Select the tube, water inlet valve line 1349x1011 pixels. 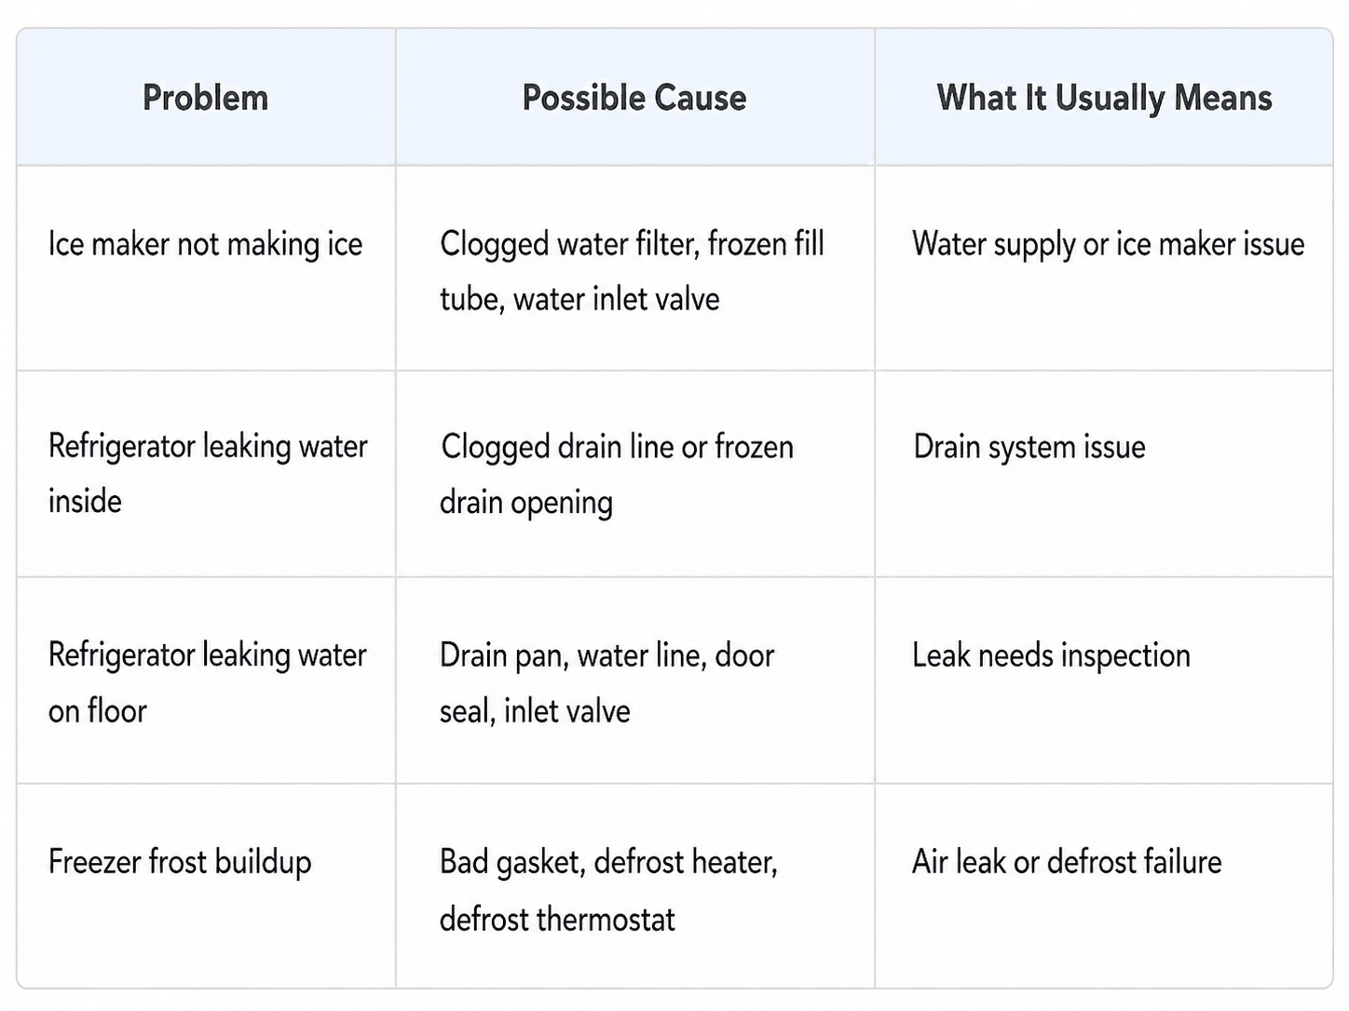coord(579,299)
